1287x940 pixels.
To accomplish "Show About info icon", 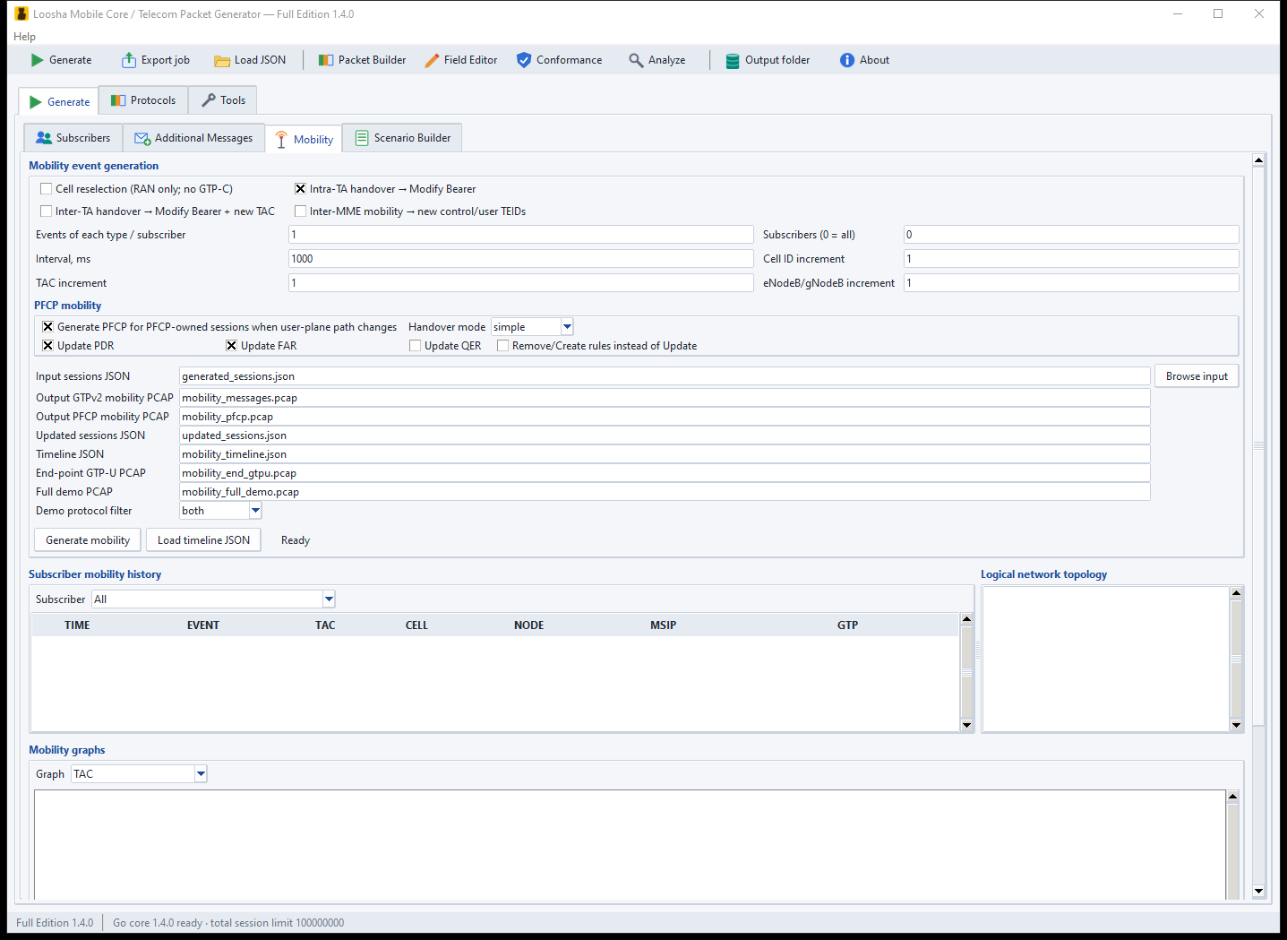I will click(x=847, y=60).
